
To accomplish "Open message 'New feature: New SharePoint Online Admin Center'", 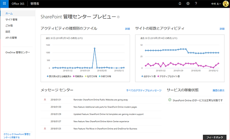I will (x=101, y=121).
